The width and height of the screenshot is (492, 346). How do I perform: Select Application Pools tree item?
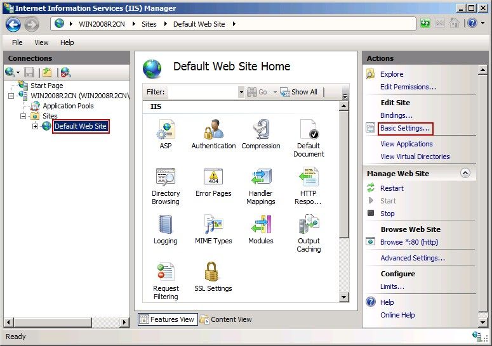pyautogui.click(x=68, y=106)
